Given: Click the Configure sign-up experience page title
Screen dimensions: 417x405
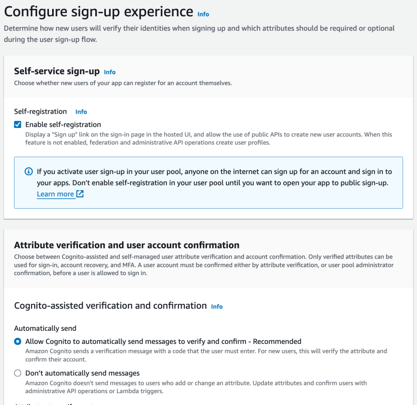Looking at the screenshot, I should point(98,12).
